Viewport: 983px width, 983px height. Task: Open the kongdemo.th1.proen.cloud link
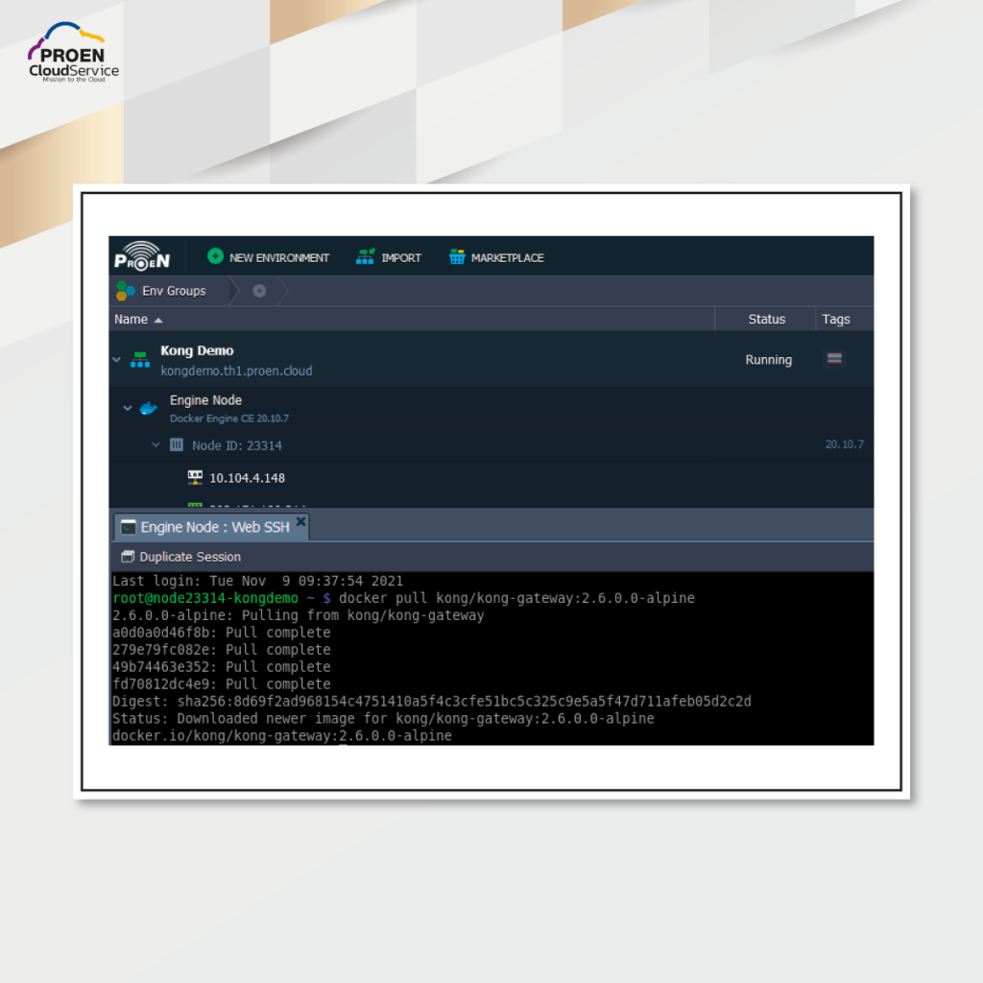click(236, 371)
